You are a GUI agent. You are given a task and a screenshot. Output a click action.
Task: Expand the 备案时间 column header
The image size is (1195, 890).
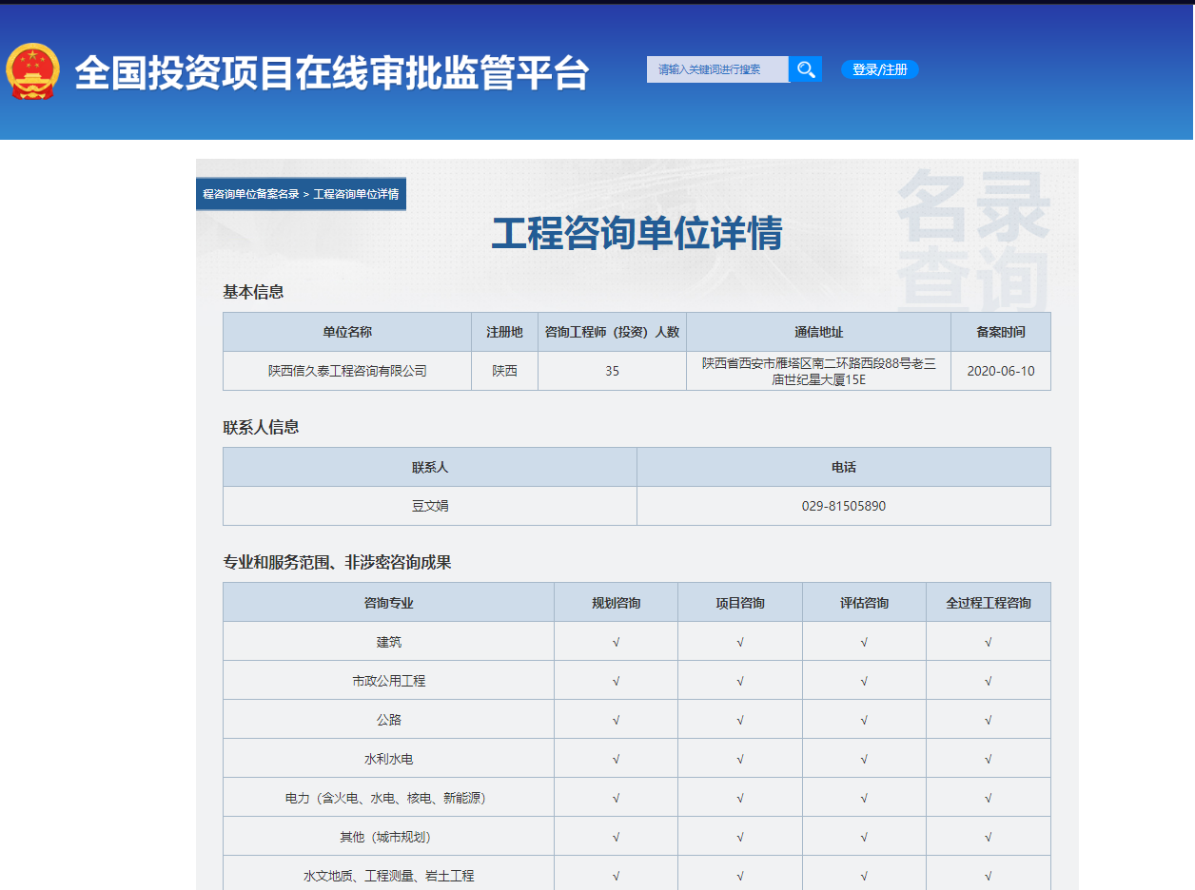point(1000,331)
